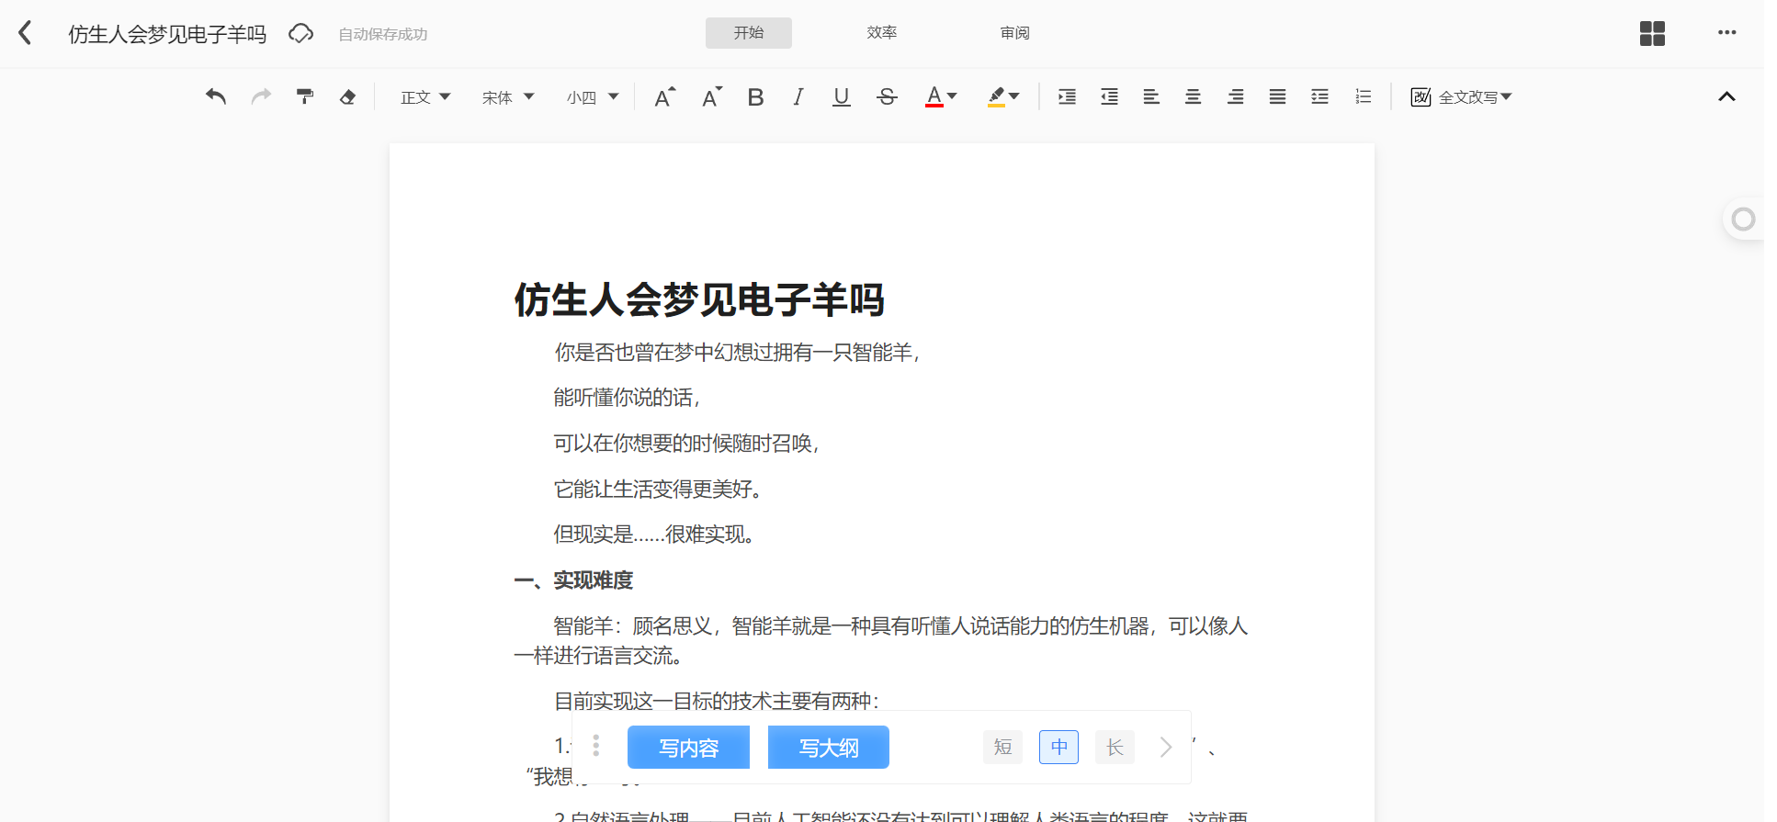Viewport: 1777px width, 822px height.
Task: Toggle bold formatting
Action: coord(755,96)
